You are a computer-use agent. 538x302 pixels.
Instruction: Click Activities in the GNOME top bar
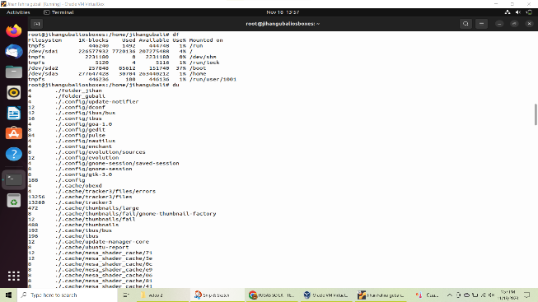tap(18, 12)
